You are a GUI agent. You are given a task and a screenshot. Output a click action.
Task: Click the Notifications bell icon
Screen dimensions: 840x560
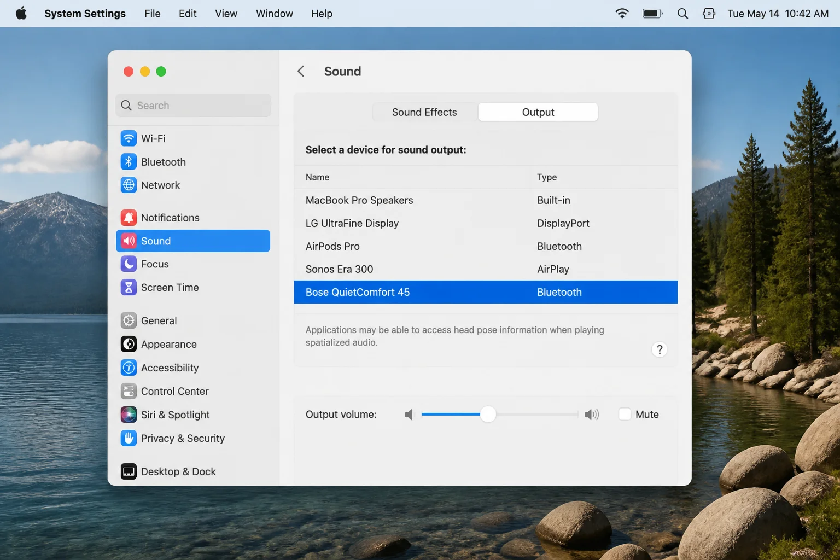pyautogui.click(x=129, y=218)
